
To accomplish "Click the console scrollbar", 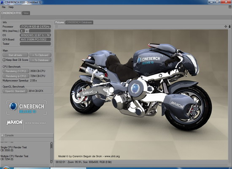I will coord(51,153).
